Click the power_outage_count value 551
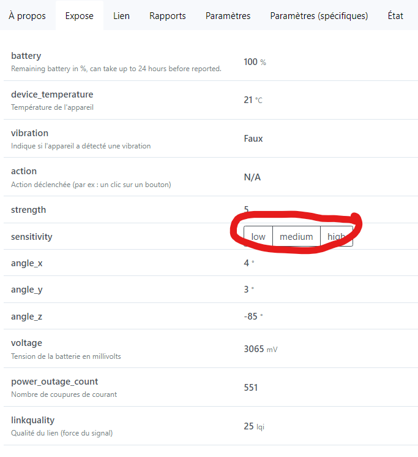 click(250, 388)
